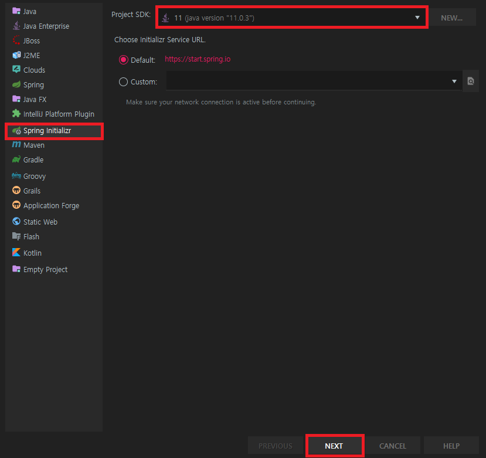This screenshot has height=458, width=486.
Task: Click the Java Enterprise icon
Action: click(16, 26)
